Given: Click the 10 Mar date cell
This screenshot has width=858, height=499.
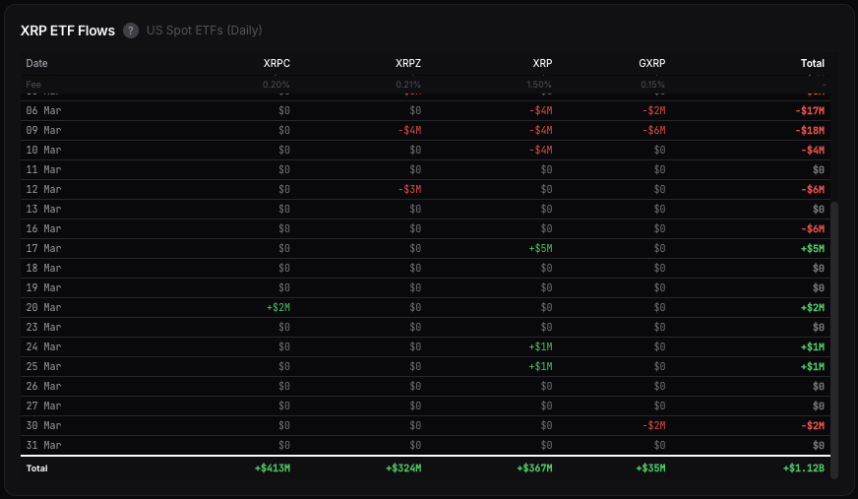Looking at the screenshot, I should click(43, 150).
